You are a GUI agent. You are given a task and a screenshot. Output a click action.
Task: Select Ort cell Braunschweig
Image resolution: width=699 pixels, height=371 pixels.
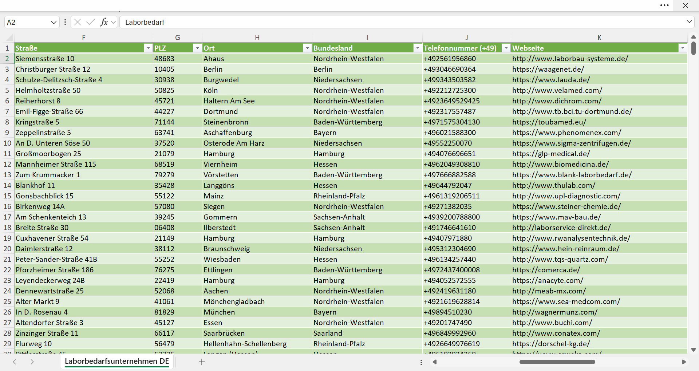(257, 249)
